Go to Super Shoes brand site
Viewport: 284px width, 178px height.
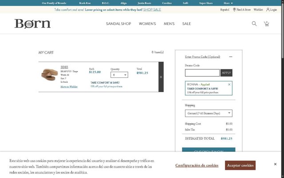click(206, 3)
